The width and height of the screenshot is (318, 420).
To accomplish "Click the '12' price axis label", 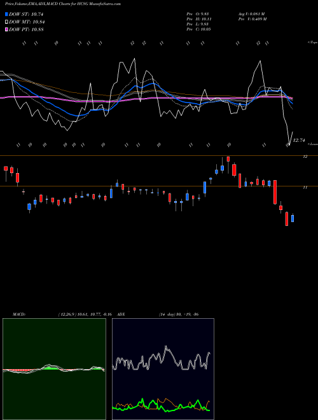I will click(305, 157).
